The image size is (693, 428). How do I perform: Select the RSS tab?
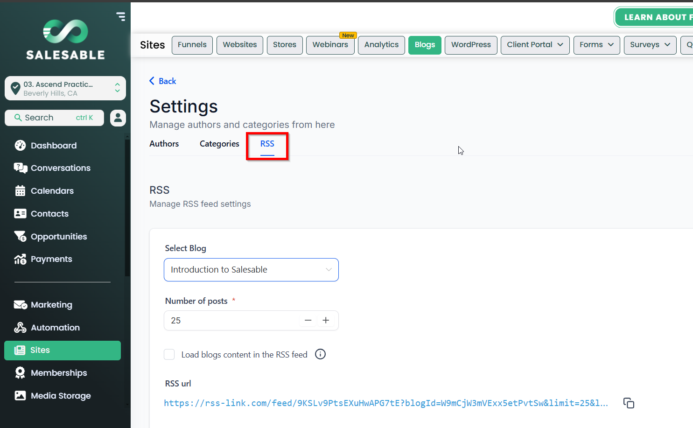point(267,144)
